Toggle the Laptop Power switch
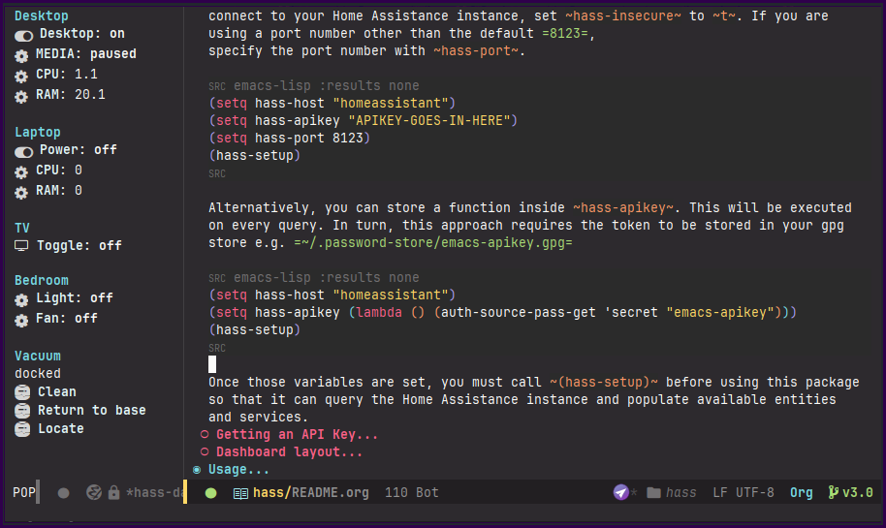Viewport: 886px width, 528px height. 23,151
